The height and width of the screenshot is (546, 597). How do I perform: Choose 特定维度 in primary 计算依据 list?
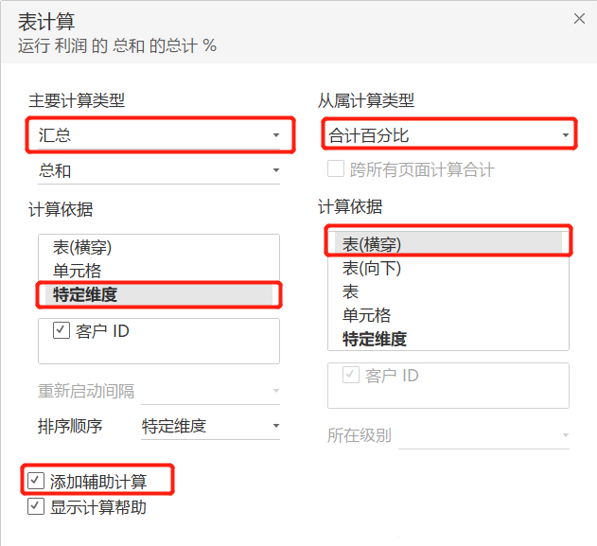(x=159, y=294)
